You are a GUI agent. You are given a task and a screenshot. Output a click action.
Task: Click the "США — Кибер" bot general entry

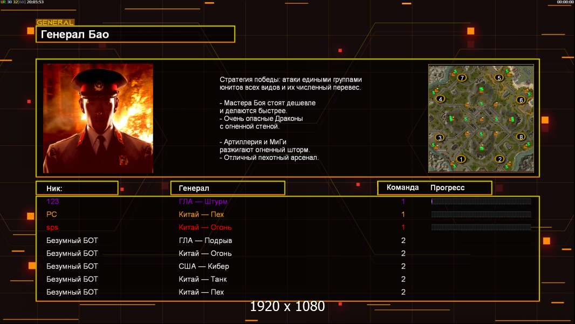204,266
